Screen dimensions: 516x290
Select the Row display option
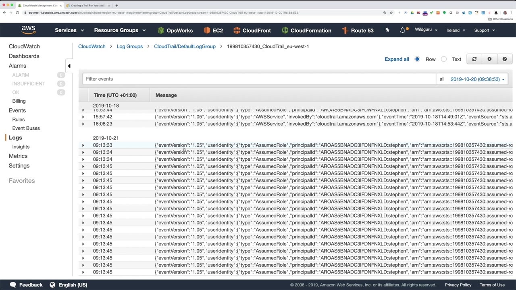click(417, 59)
